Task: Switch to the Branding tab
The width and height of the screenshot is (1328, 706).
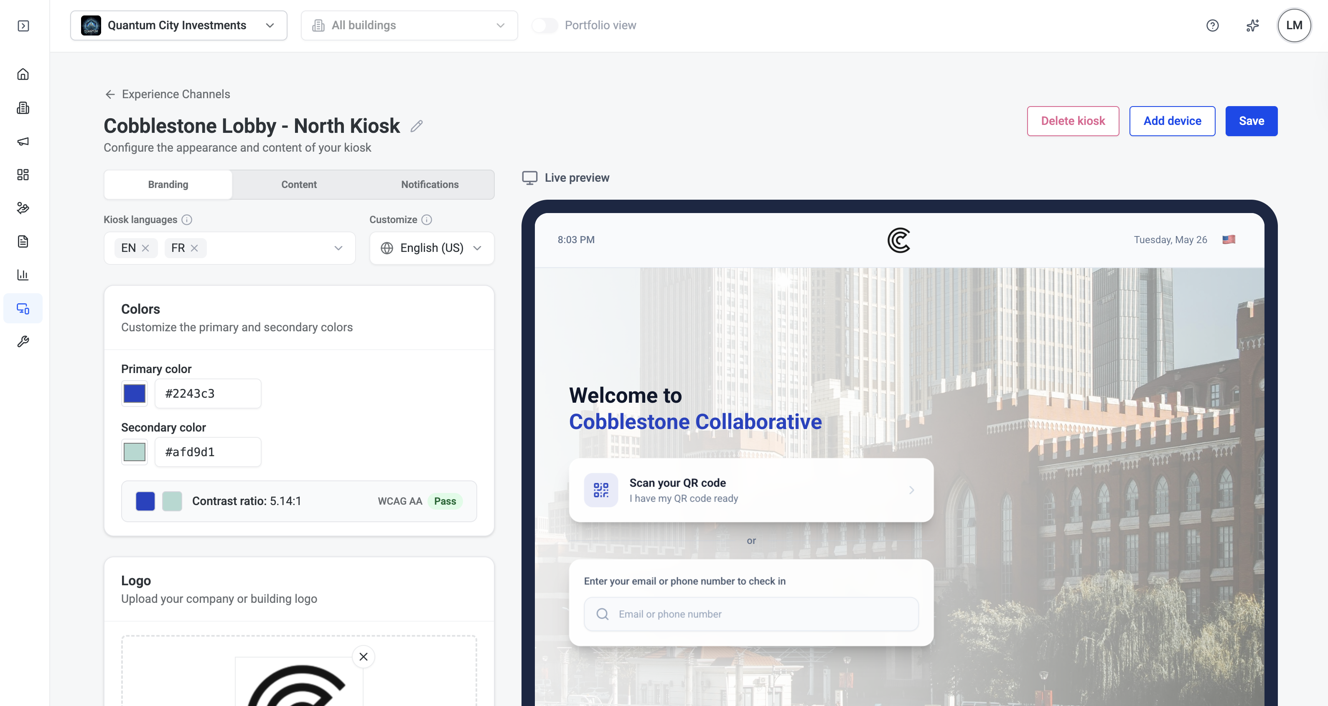Action: point(168,185)
